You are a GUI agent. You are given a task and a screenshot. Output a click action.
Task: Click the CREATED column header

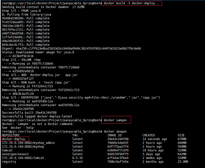pyautogui.click(x=149, y=135)
